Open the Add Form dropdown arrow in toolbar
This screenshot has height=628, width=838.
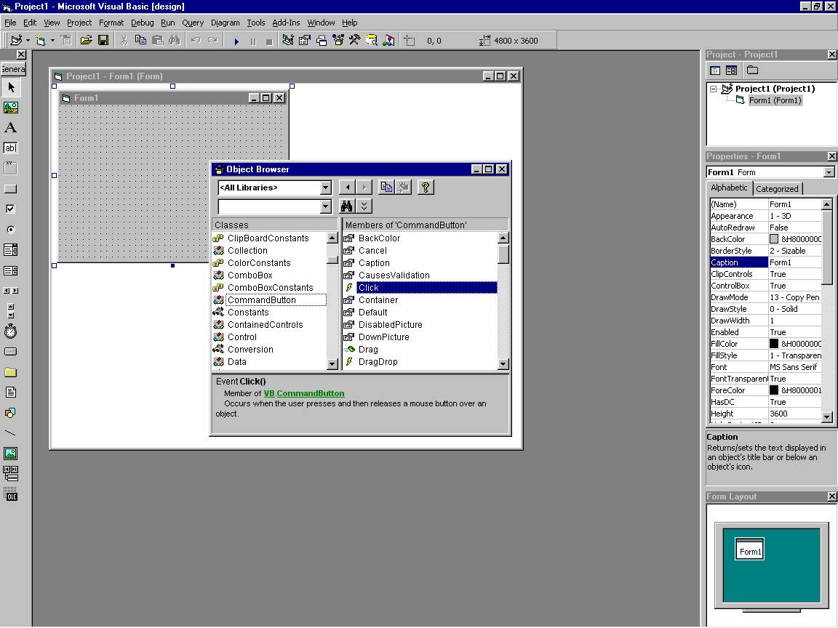click(x=52, y=41)
